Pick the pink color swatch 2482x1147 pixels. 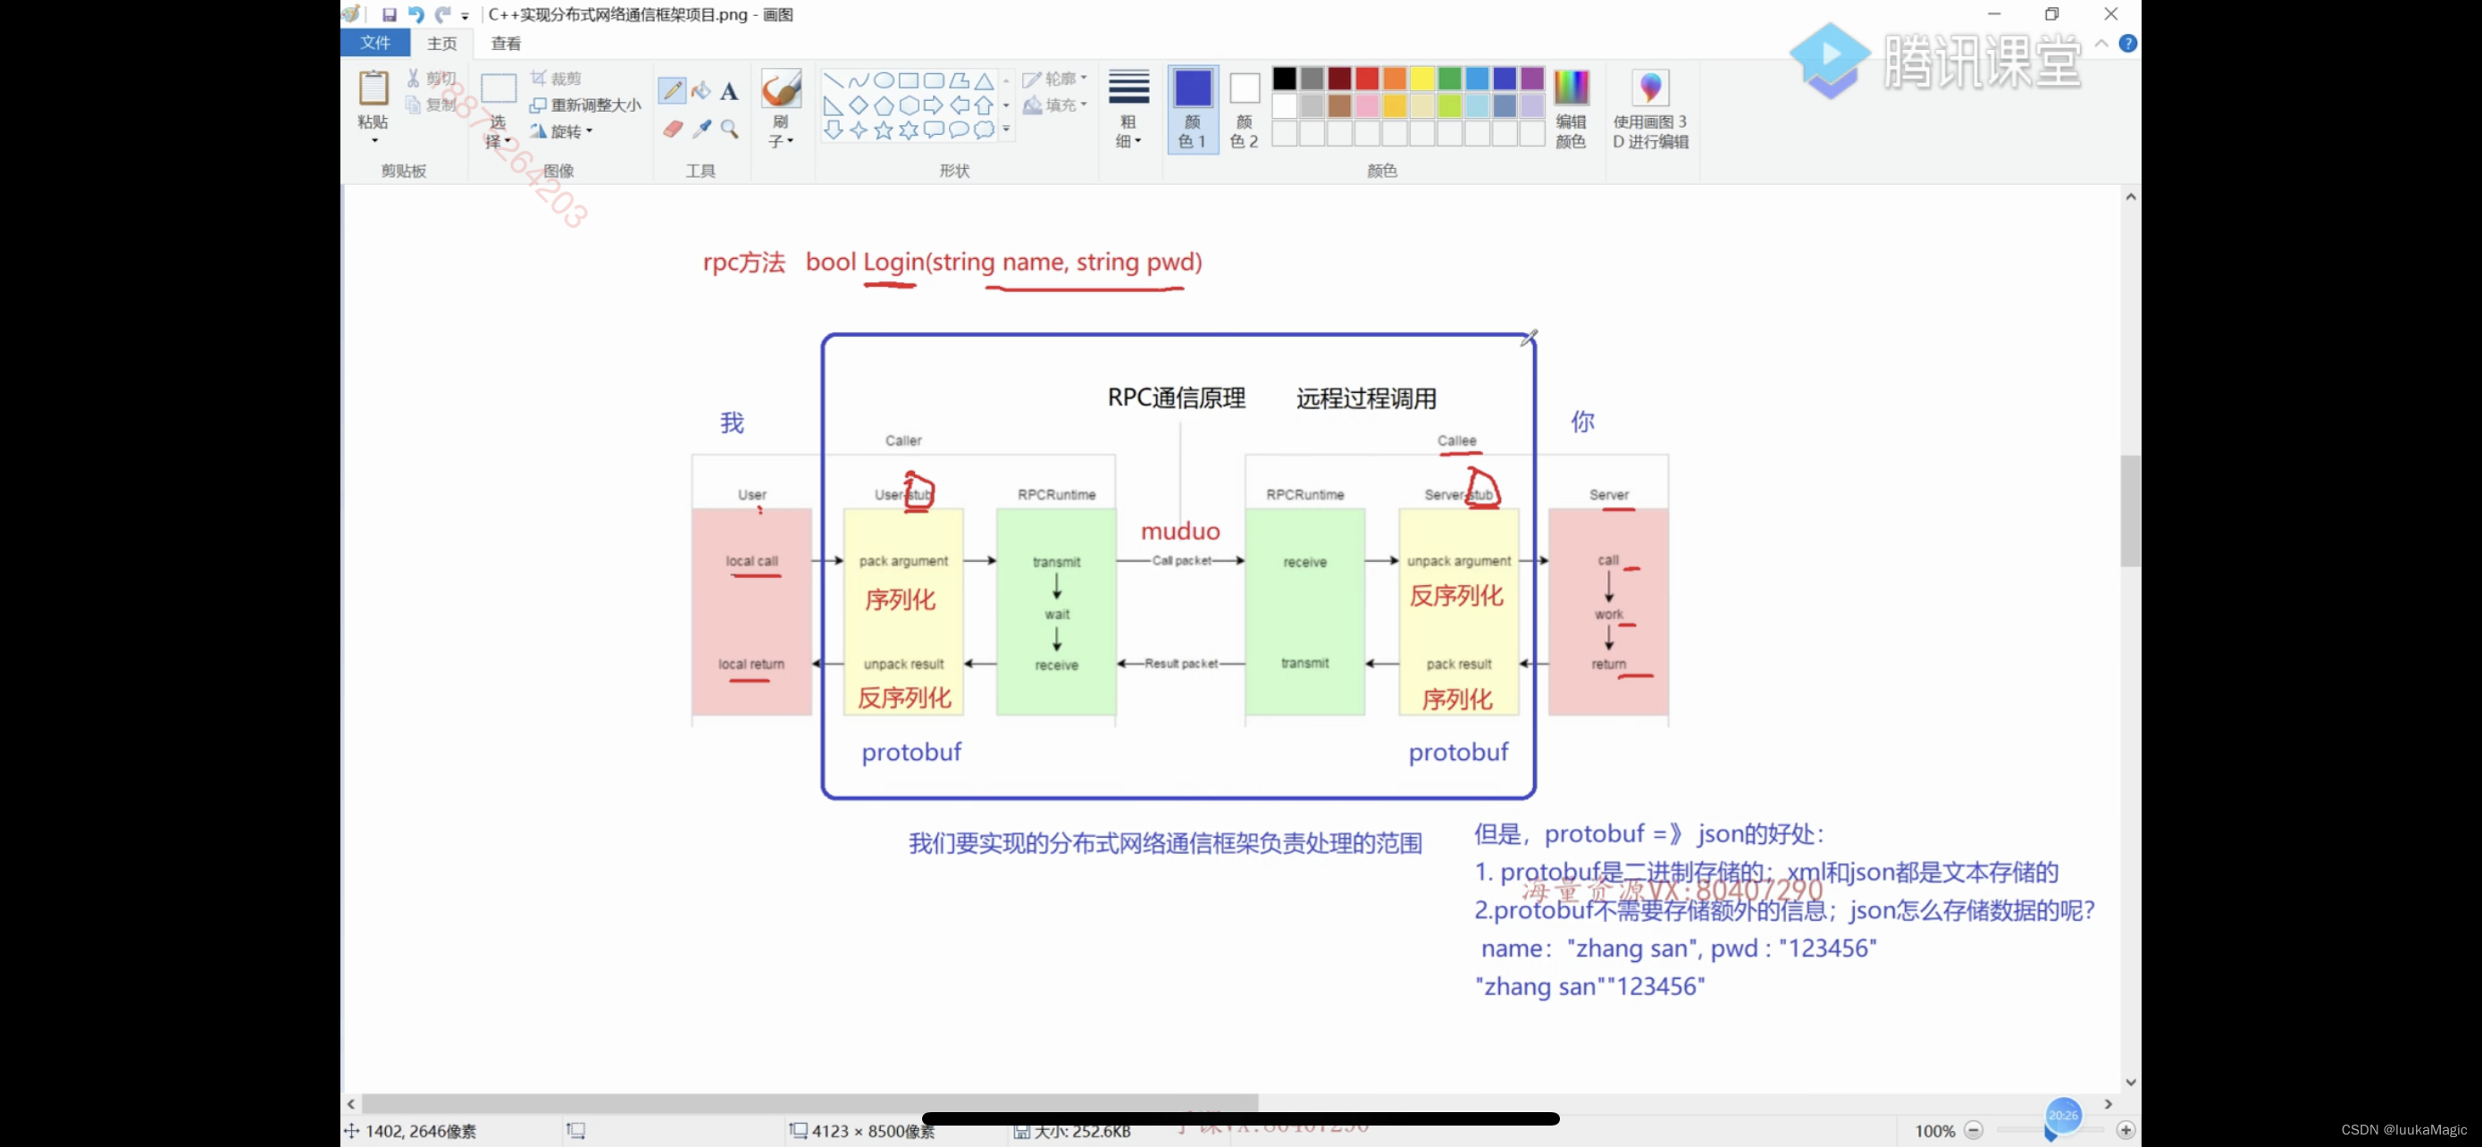tap(1367, 105)
